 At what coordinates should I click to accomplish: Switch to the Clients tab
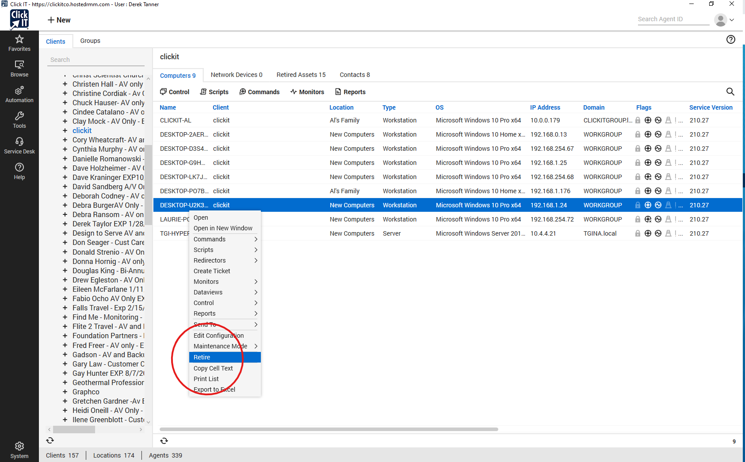[56, 41]
